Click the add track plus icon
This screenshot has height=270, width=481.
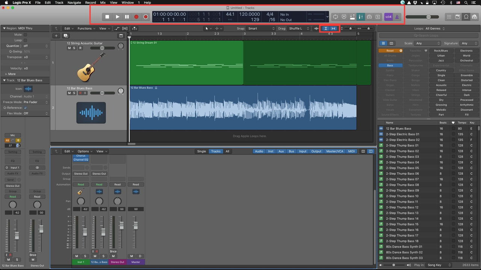click(56, 36)
